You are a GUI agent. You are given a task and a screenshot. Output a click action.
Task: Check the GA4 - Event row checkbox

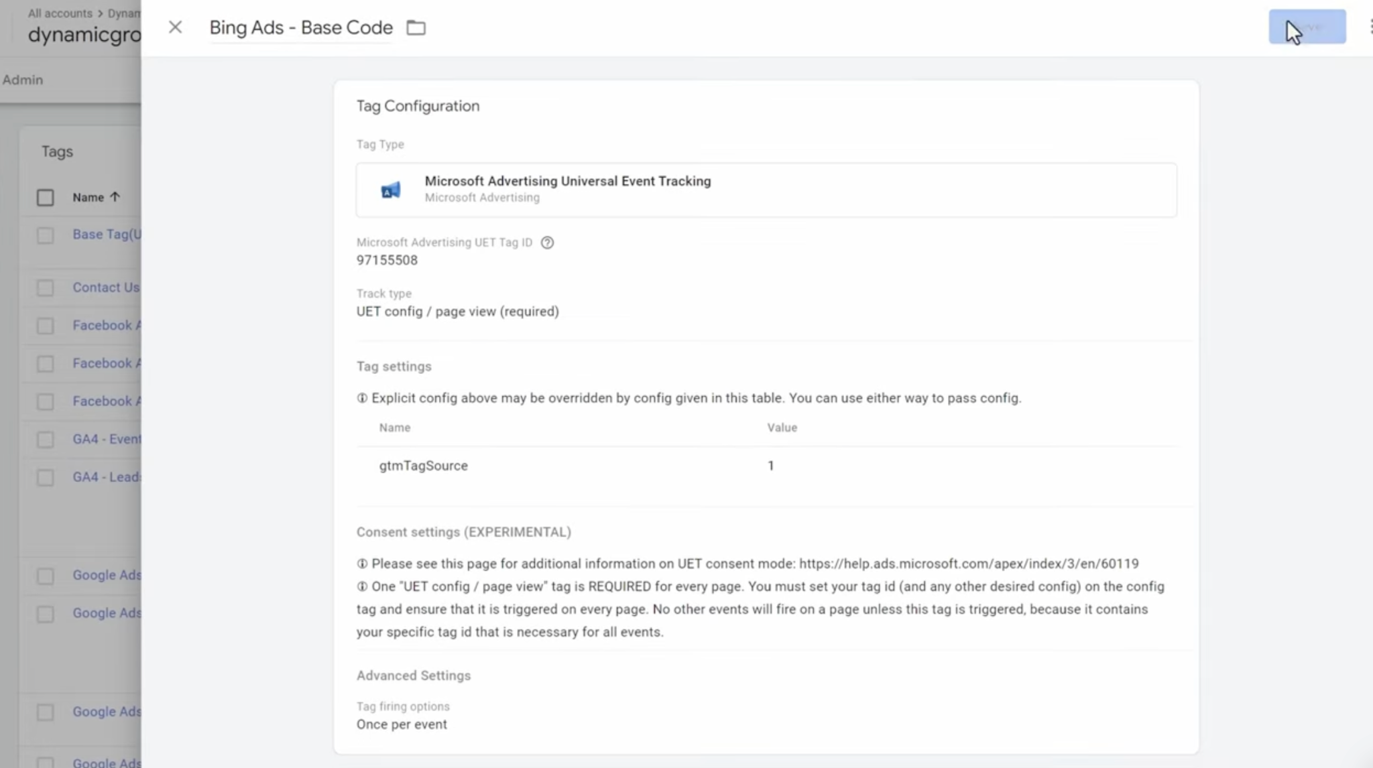pos(45,440)
